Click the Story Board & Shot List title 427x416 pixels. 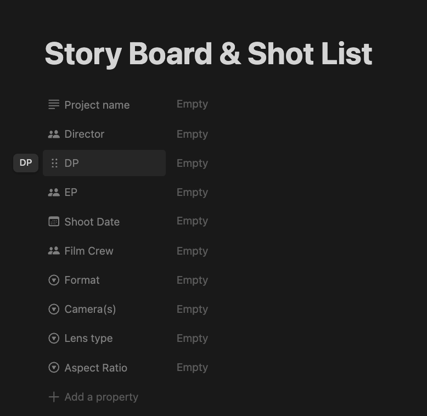pyautogui.click(x=209, y=54)
